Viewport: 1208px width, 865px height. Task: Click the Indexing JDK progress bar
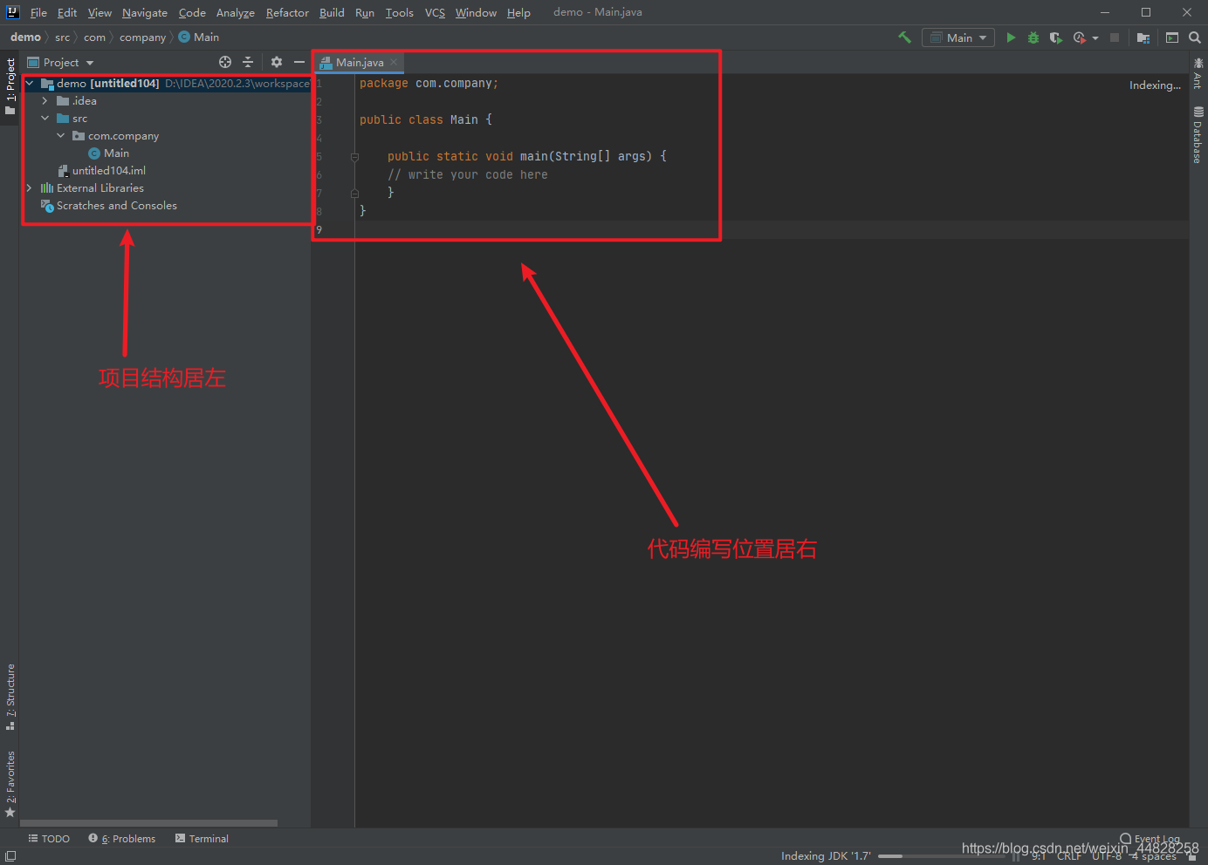pos(941,856)
